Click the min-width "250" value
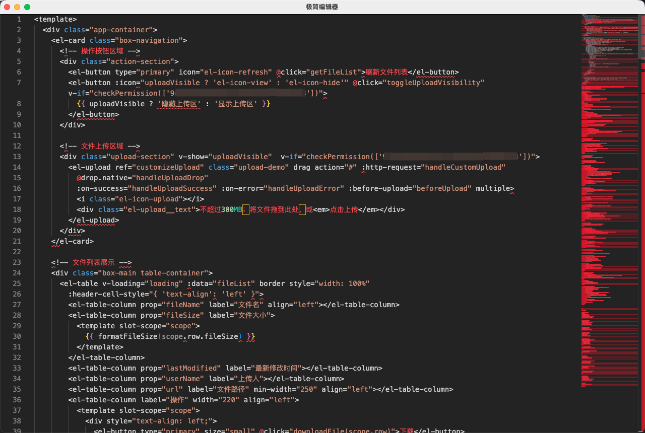645x433 pixels. pos(306,389)
